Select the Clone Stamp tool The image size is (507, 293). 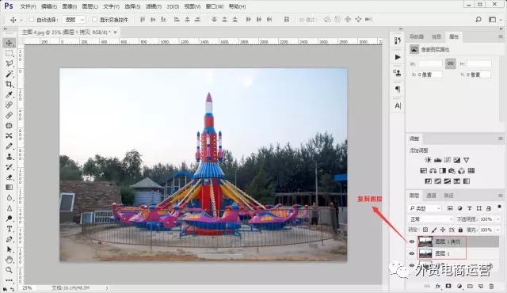pyautogui.click(x=9, y=156)
